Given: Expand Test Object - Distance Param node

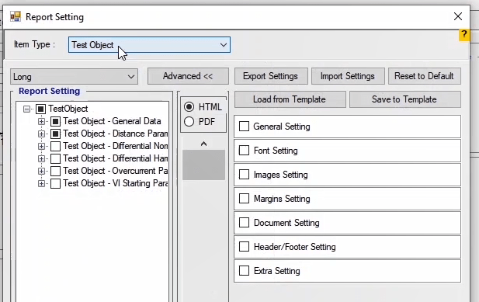Looking at the screenshot, I should pyautogui.click(x=41, y=134).
